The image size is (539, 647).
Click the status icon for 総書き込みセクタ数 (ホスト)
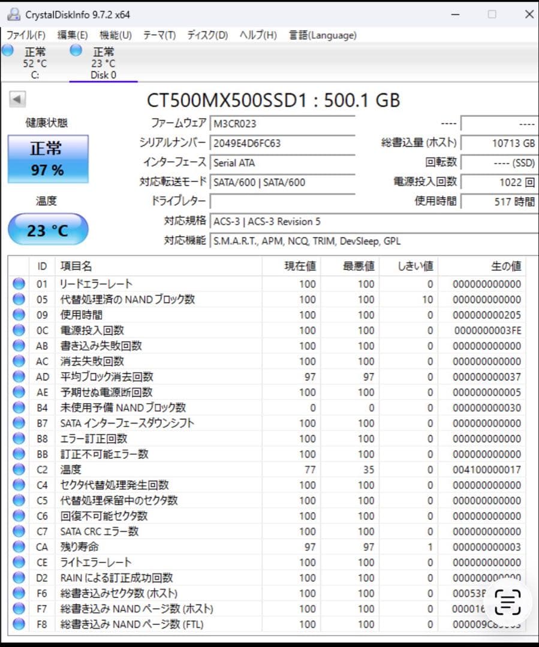[19, 593]
